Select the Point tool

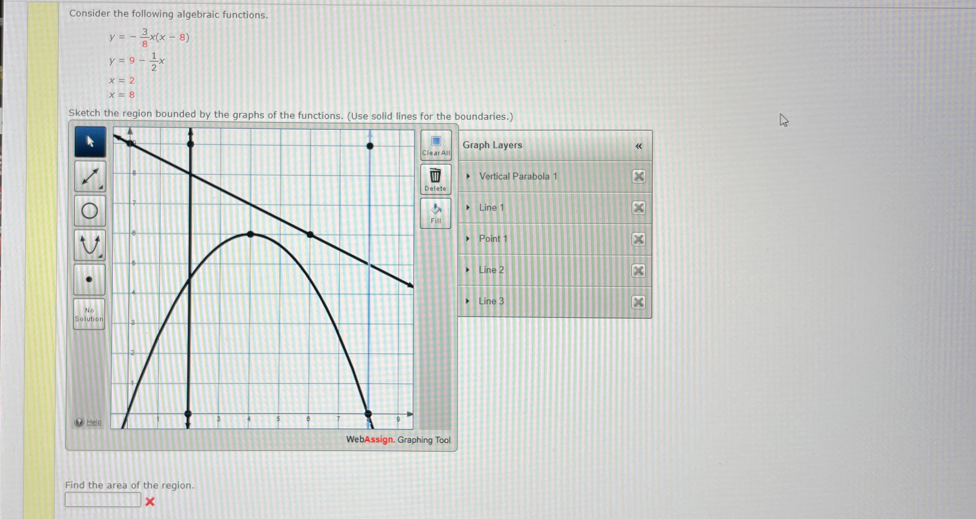pos(89,279)
